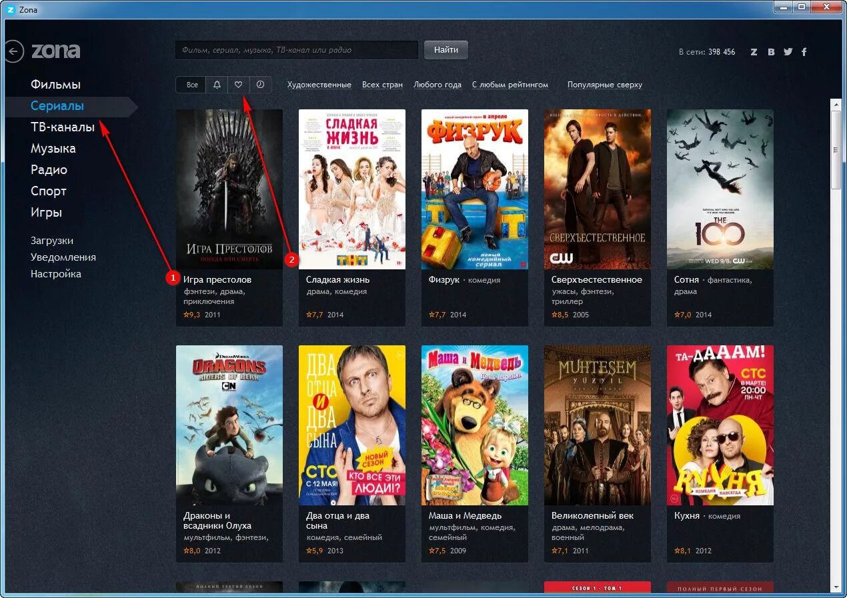This screenshot has width=847, height=598.
Task: Go back with the circled arrow
Action: pos(13,51)
